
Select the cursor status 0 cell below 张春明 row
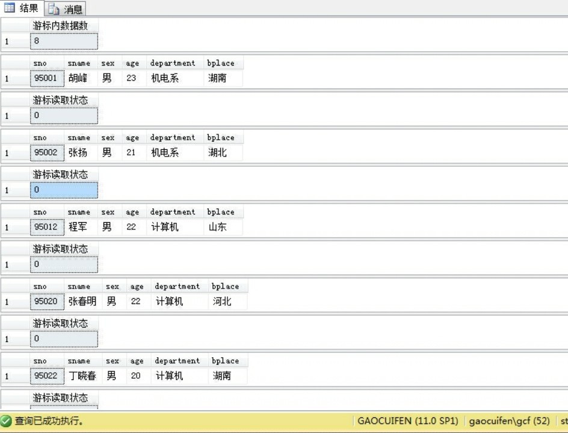coord(64,338)
